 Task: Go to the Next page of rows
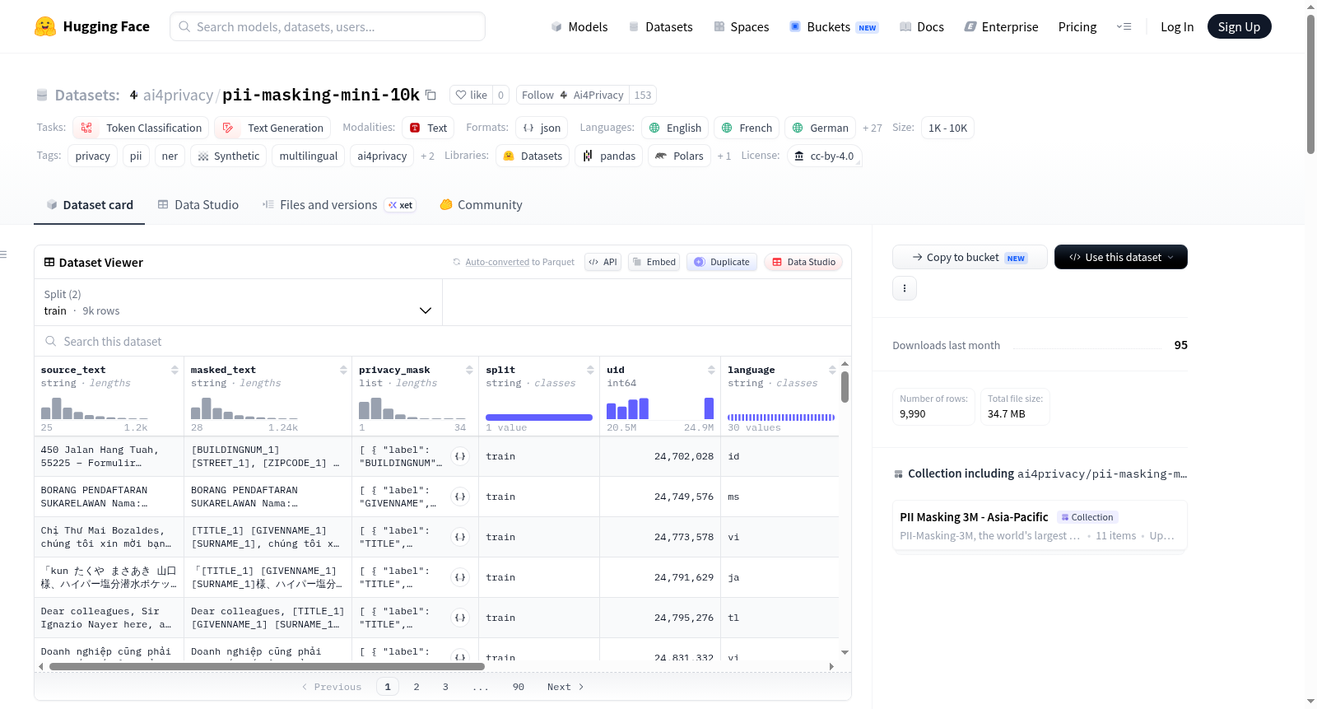[x=565, y=687]
